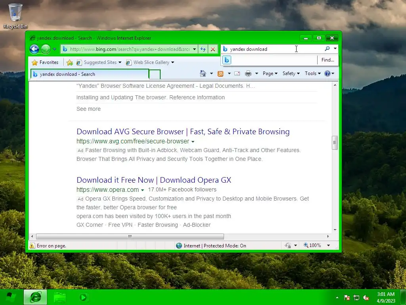Expand the Print options dropdown arrow
This screenshot has width=406, height=305.
pos(257,73)
